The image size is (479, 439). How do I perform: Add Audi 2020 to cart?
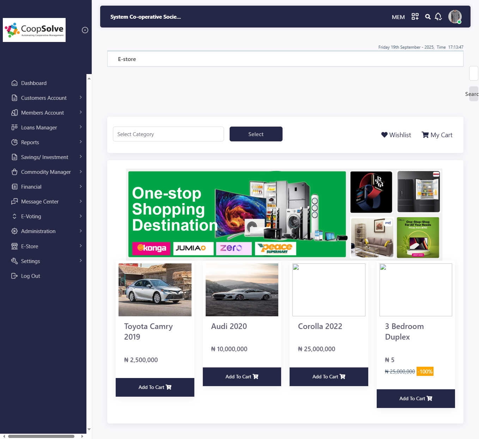pyautogui.click(x=242, y=377)
